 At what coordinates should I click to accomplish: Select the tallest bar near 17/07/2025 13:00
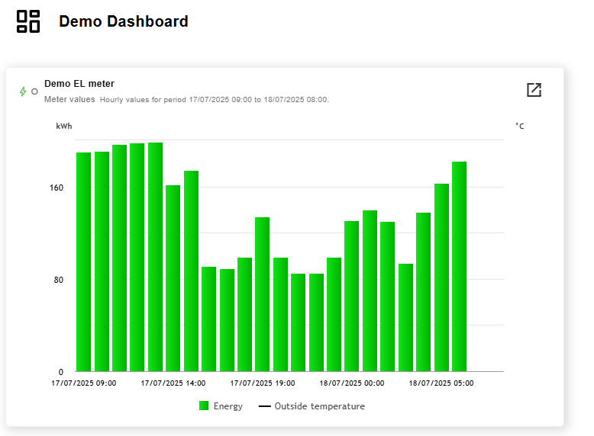(x=155, y=257)
